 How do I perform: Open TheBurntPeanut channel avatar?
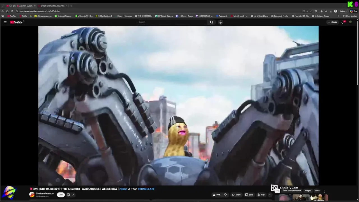coord(32,195)
